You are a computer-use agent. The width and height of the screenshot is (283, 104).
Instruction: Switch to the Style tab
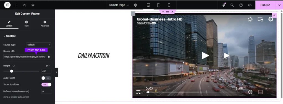(27, 24)
